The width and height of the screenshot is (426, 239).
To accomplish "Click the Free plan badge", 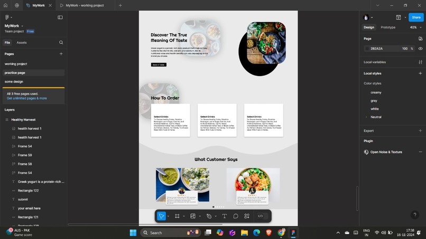I will [31, 32].
